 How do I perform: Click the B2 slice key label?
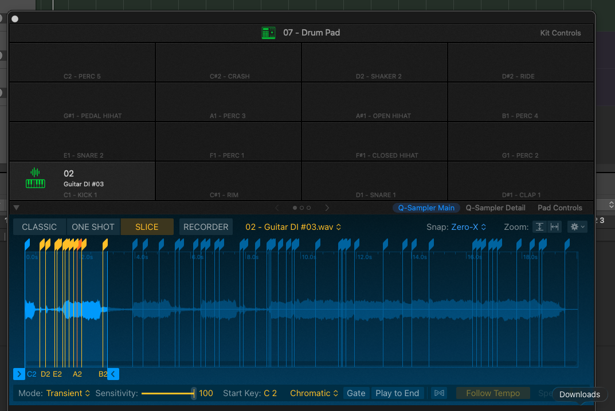(x=103, y=374)
